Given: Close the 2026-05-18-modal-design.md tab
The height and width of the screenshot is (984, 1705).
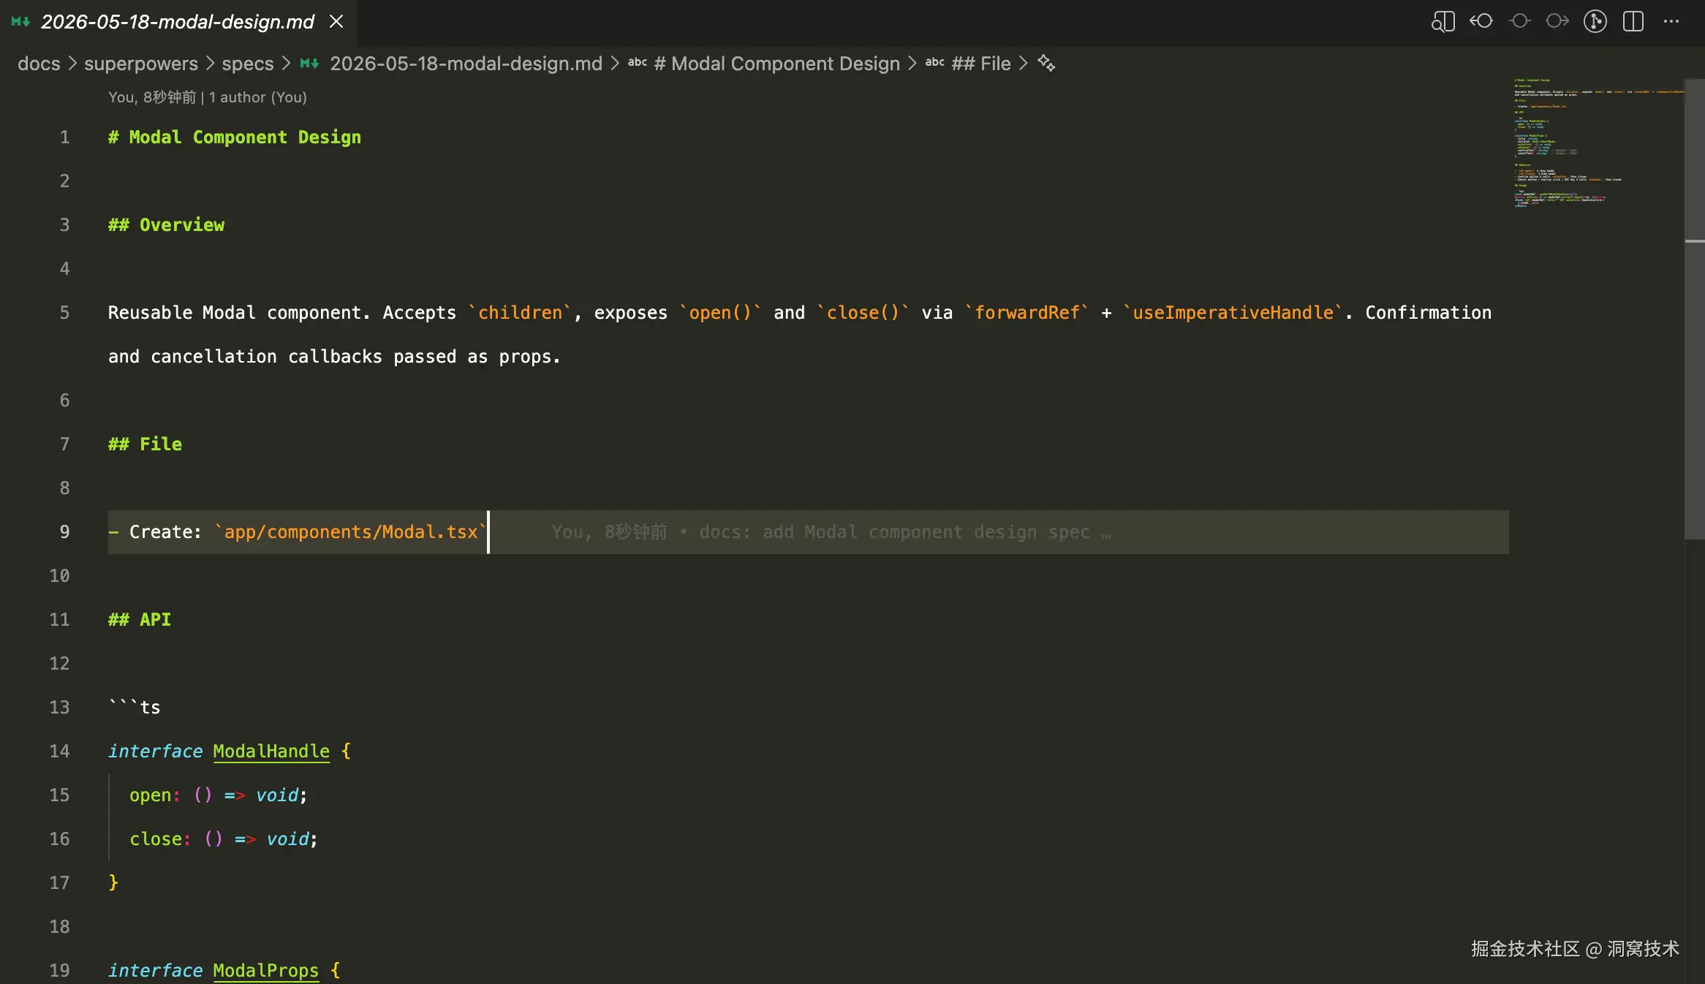Looking at the screenshot, I should pos(336,22).
